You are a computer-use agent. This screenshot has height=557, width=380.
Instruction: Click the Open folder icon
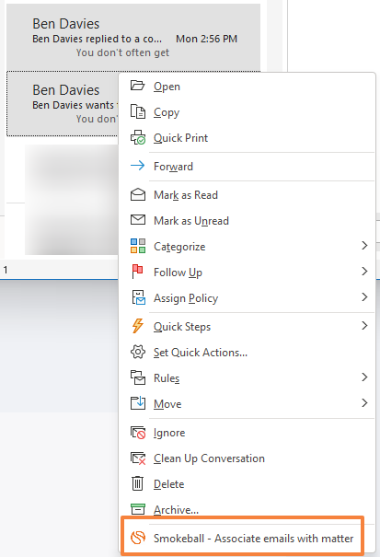point(137,86)
